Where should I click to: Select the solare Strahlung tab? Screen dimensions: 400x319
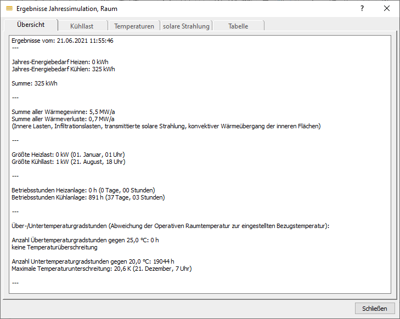(x=186, y=26)
